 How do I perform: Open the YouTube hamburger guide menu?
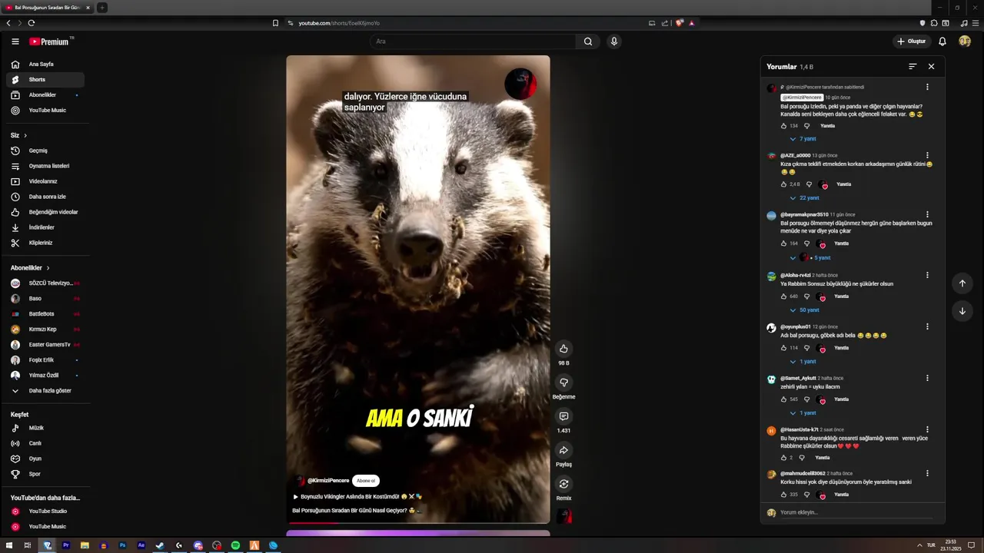(x=15, y=41)
